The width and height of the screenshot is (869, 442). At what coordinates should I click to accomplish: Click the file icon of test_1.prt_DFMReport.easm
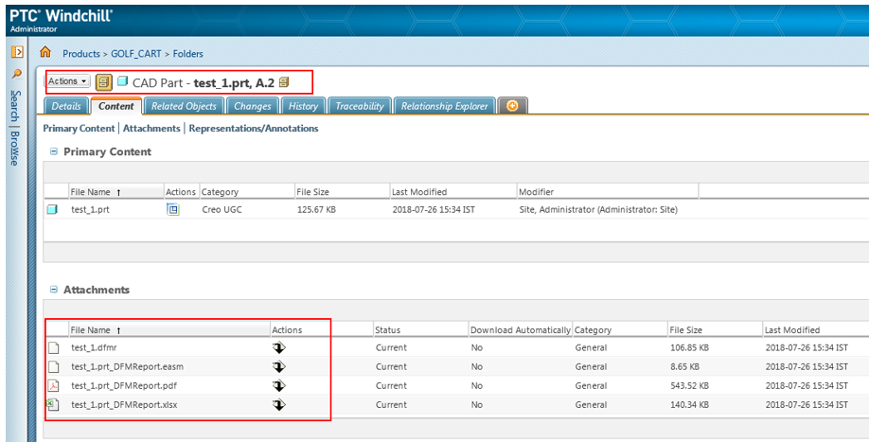pyautogui.click(x=53, y=366)
